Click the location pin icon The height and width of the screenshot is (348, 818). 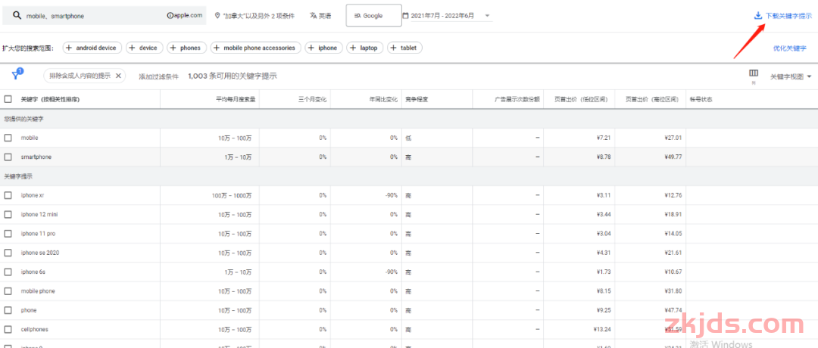pyautogui.click(x=218, y=16)
